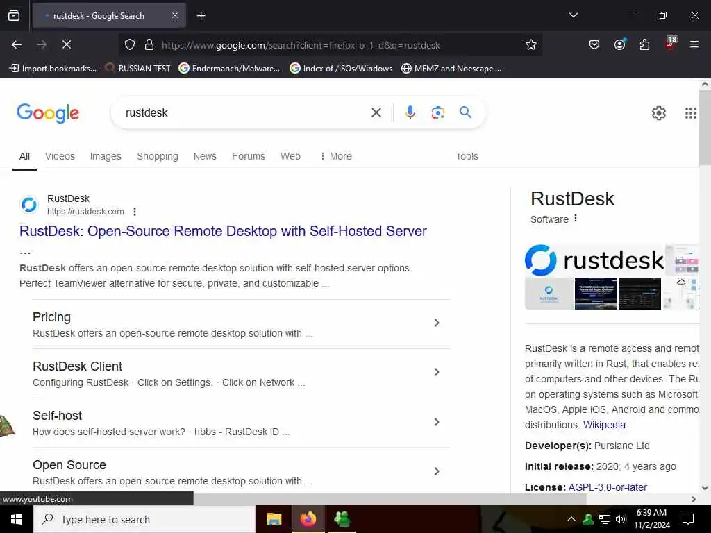The height and width of the screenshot is (533, 711).
Task: Open a new browser tab
Action: [x=201, y=16]
